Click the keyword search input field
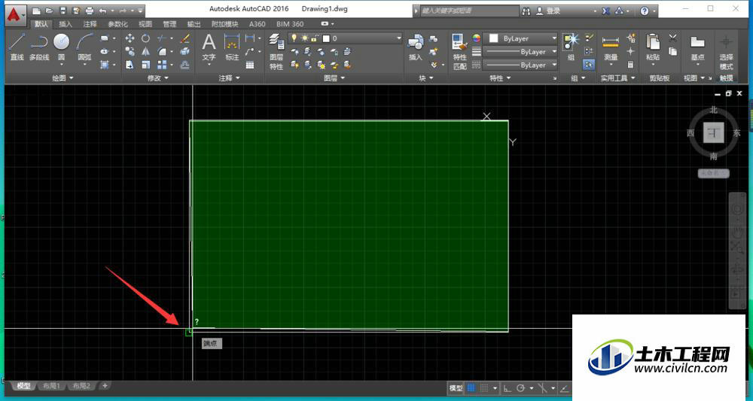 [x=469, y=11]
